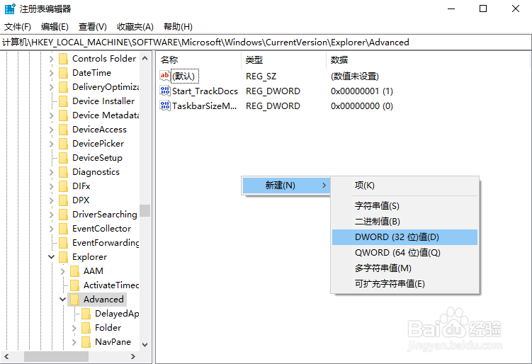Click the DateTime folder icon

[x=64, y=73]
